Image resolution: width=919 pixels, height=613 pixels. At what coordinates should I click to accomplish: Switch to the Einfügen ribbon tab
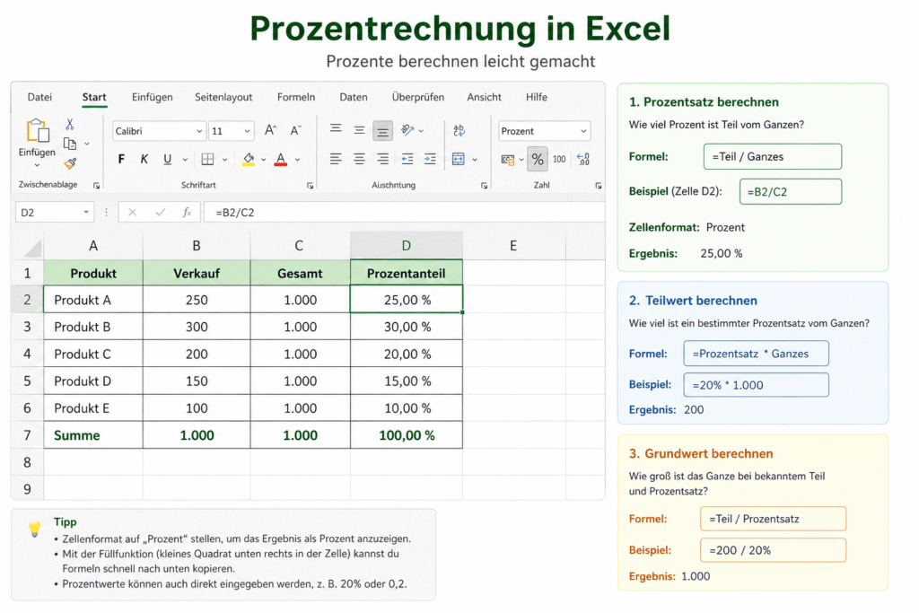[x=153, y=97]
